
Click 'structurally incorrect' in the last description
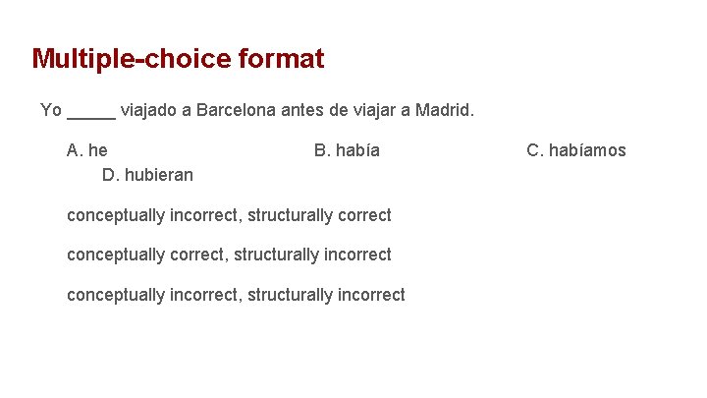(326, 295)
